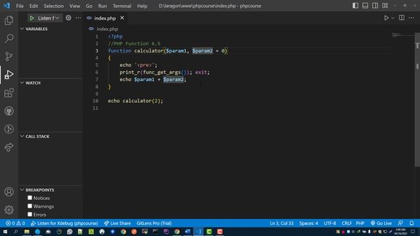Collapse the BREAKPOINTS section

point(22,189)
